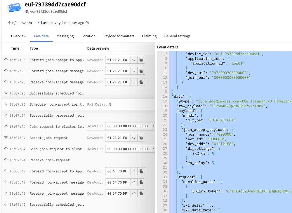Click up arrow of Receive join-request row

[6, 160]
